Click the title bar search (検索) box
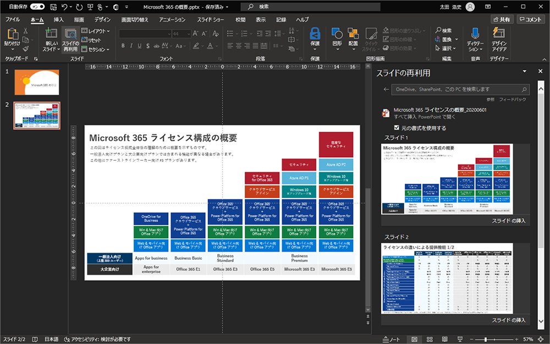550x344 pixels. (x=311, y=7)
